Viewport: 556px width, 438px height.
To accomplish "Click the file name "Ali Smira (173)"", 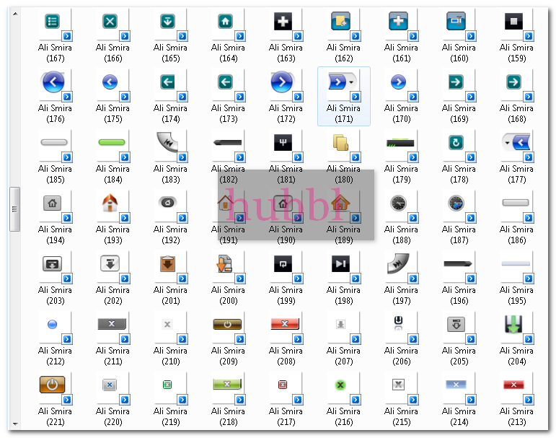I will (228, 113).
